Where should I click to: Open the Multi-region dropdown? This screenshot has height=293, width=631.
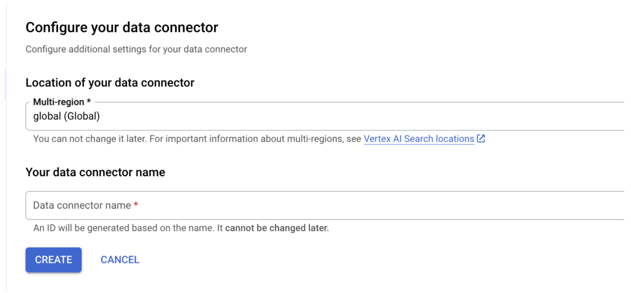click(152, 116)
